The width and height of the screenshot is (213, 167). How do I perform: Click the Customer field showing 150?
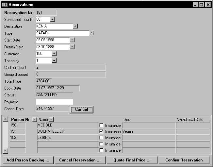tap(44, 54)
